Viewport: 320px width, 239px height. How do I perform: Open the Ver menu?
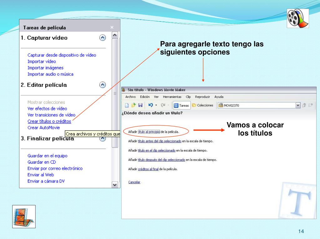[x=156, y=97]
